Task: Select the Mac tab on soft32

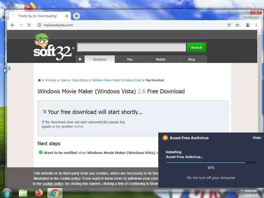Action: [x=130, y=59]
